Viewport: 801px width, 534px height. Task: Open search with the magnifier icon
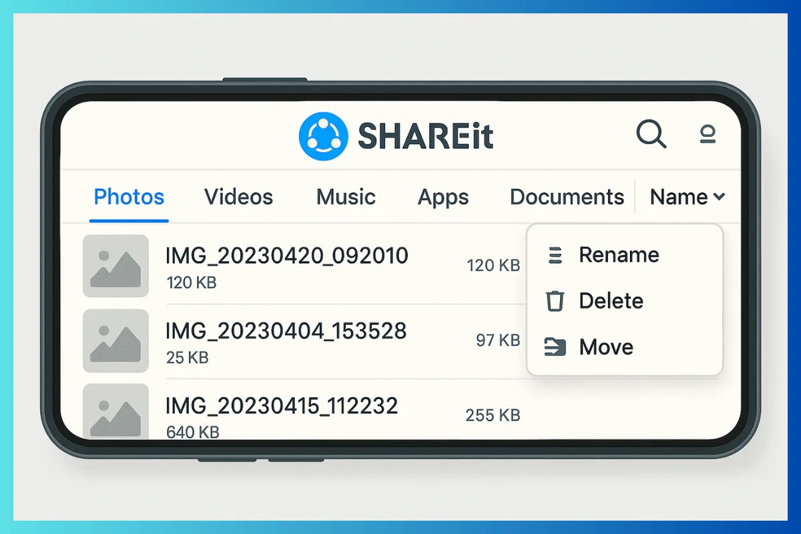[x=651, y=134]
